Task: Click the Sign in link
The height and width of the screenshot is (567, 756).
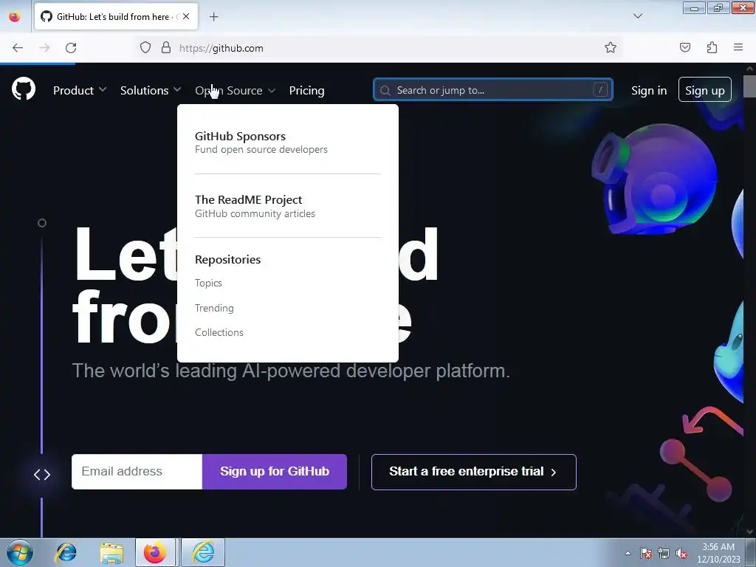Action: [649, 90]
